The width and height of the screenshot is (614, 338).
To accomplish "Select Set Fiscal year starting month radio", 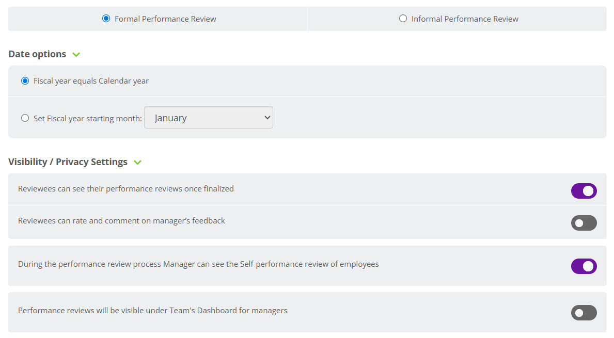I will click(25, 118).
